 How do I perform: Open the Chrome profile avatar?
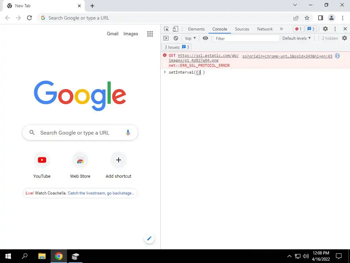coord(332,18)
